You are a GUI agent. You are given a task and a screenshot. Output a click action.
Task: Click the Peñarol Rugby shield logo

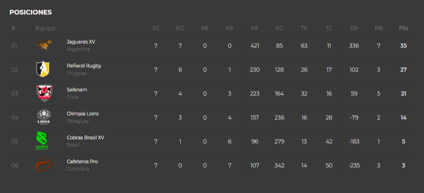pos(43,69)
